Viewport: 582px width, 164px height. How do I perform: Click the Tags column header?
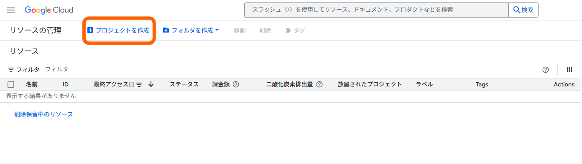click(482, 84)
